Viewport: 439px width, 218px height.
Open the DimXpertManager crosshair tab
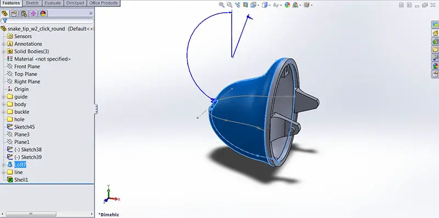click(x=33, y=13)
